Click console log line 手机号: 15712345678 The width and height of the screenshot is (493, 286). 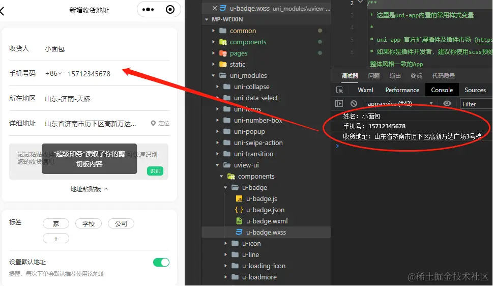pos(374,126)
